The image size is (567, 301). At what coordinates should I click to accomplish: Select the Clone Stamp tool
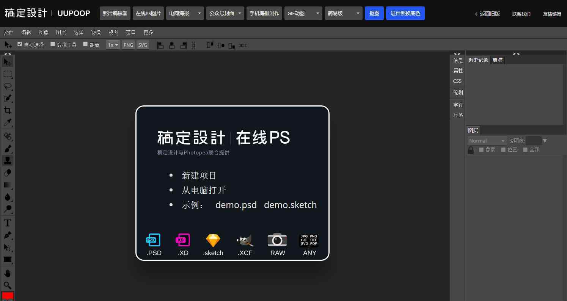pos(8,160)
